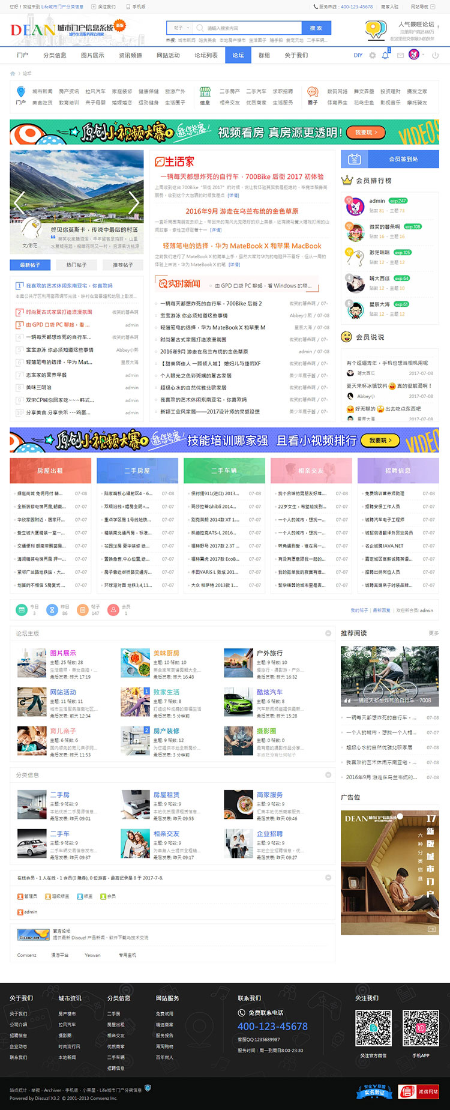Click the user avatar in navbar

point(413,55)
